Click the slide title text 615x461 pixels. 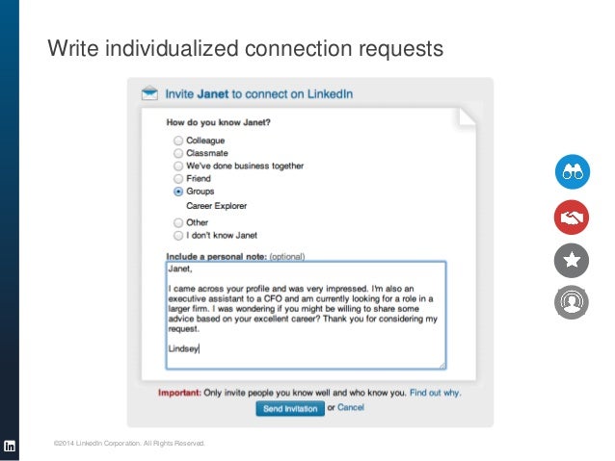[246, 48]
